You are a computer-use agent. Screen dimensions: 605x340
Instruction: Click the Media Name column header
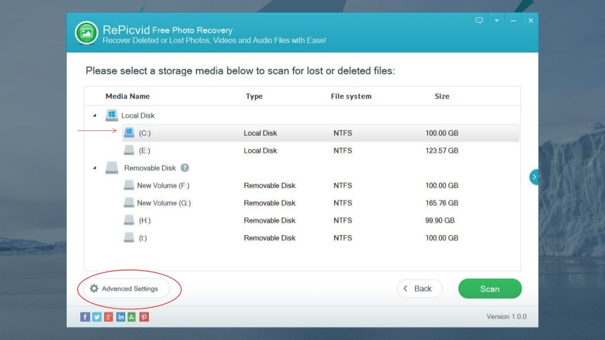coord(128,96)
